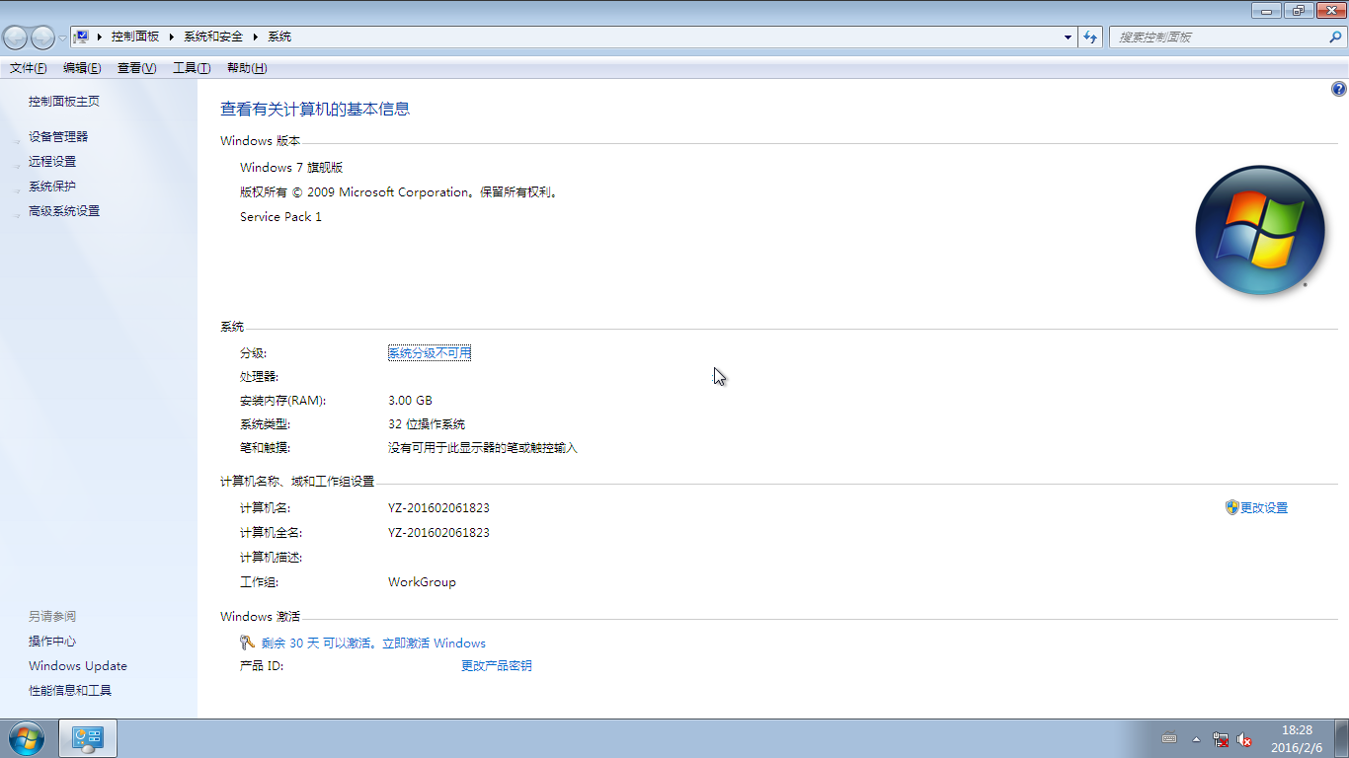Open the 工具(T) menu
This screenshot has width=1349, height=758.
point(192,68)
